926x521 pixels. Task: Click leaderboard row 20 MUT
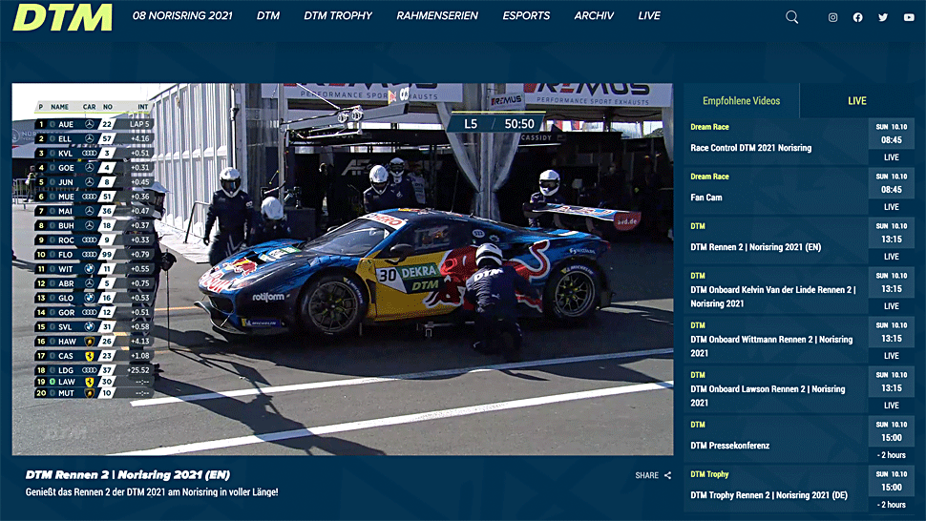pos(95,393)
